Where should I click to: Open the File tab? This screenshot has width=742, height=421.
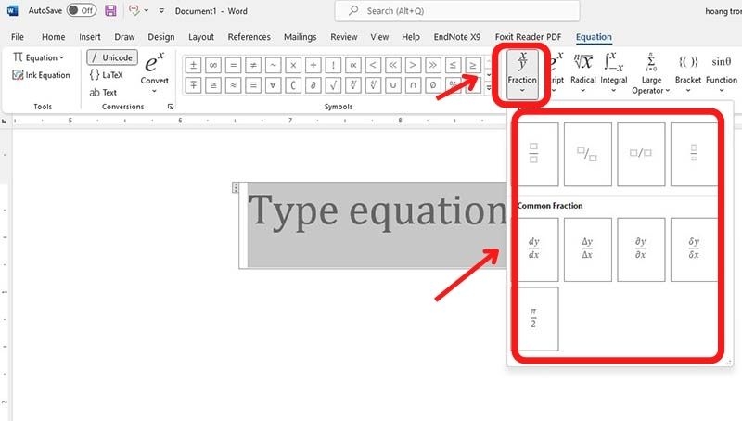(x=18, y=37)
